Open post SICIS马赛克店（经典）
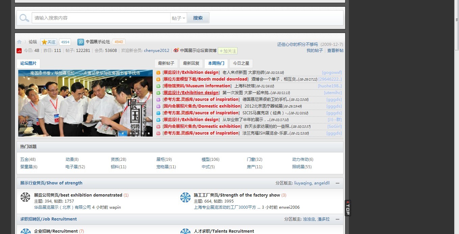 [x=266, y=113]
